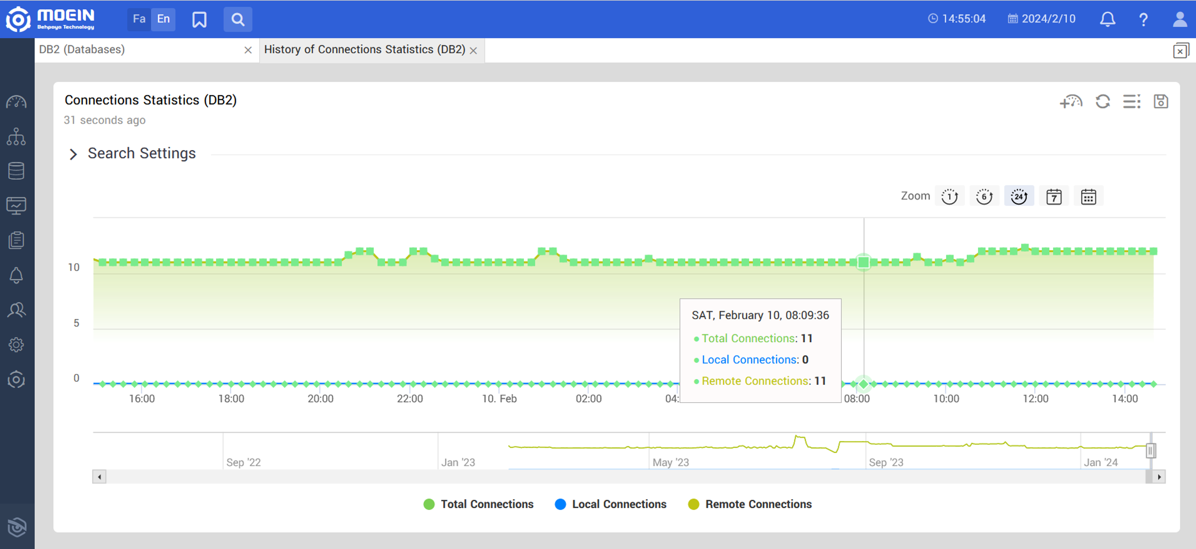
Task: Click navigator scrollbar left arrow
Action: point(99,477)
